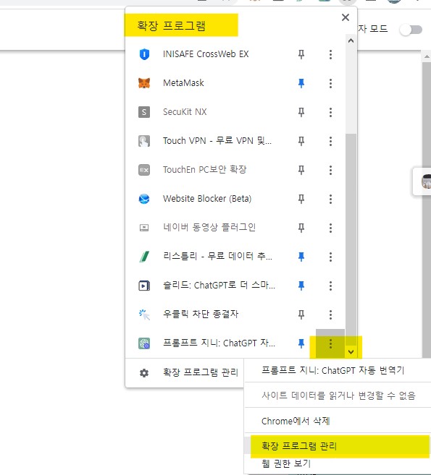Click the 네이버 동영상 플러그인 name
This screenshot has height=475, width=431.
click(209, 227)
